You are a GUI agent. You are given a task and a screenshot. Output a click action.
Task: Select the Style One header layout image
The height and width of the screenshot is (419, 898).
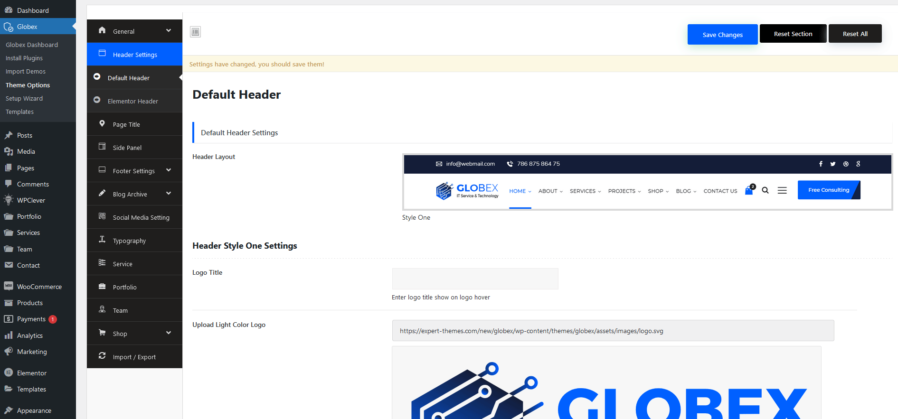[x=647, y=182]
